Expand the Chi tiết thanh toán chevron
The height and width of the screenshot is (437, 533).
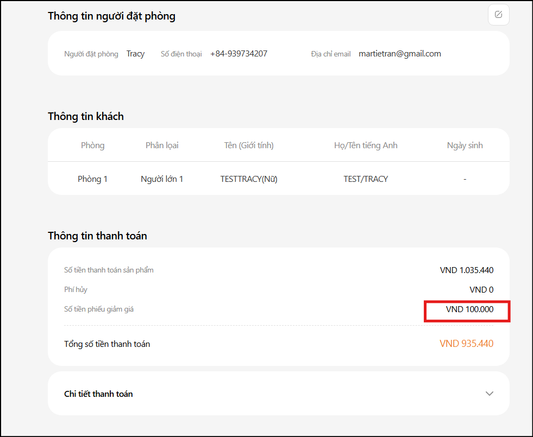pos(490,394)
